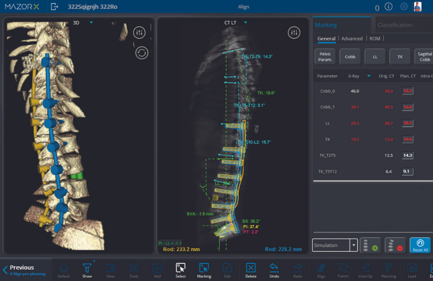Click the 'PI - LL = -1.1' label

[x=170, y=243]
